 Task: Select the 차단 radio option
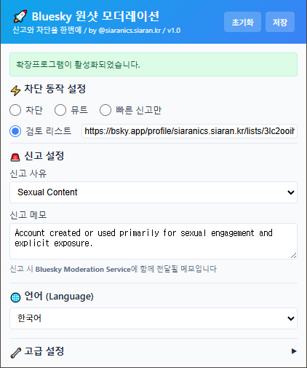[x=15, y=110]
